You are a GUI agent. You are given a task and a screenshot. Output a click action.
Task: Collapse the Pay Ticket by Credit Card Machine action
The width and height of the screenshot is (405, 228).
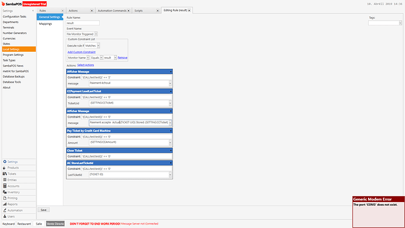171,131
